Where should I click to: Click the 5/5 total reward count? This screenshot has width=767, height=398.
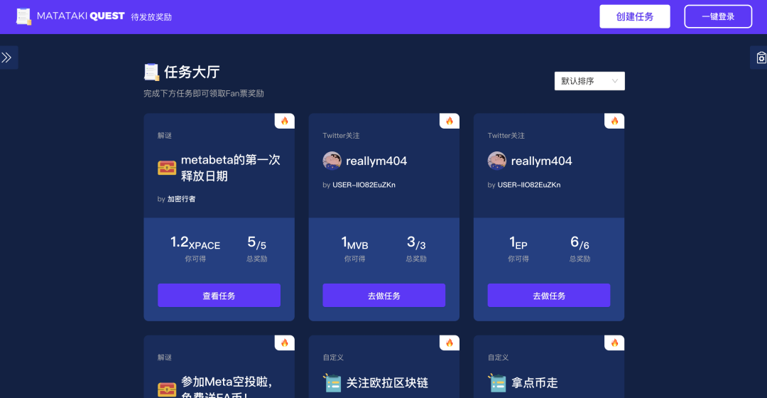(257, 242)
